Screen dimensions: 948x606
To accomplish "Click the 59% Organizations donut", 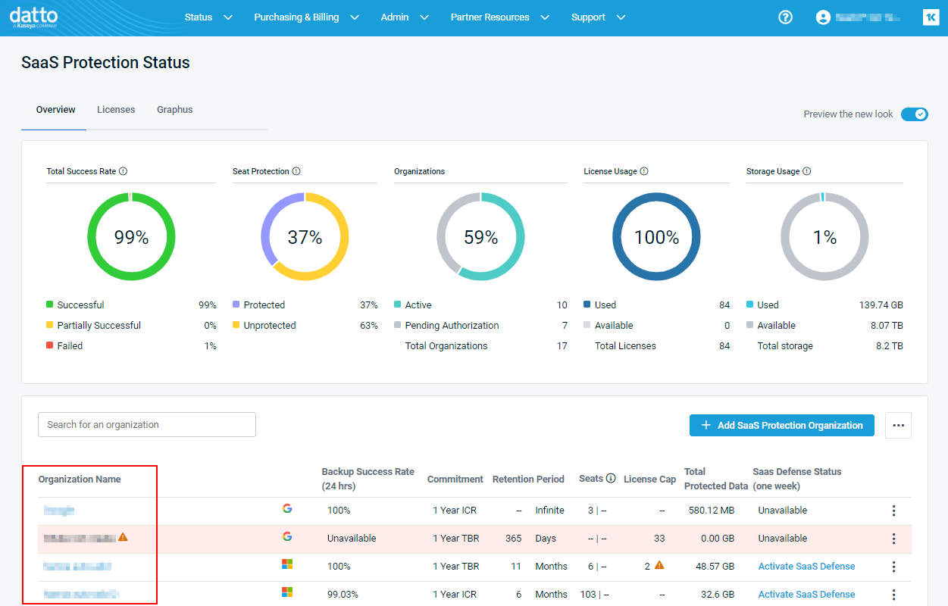I will (x=480, y=237).
